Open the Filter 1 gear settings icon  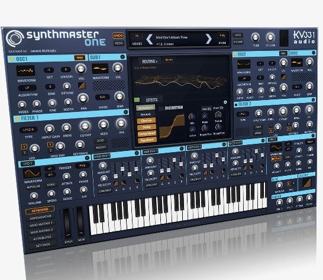(125, 112)
